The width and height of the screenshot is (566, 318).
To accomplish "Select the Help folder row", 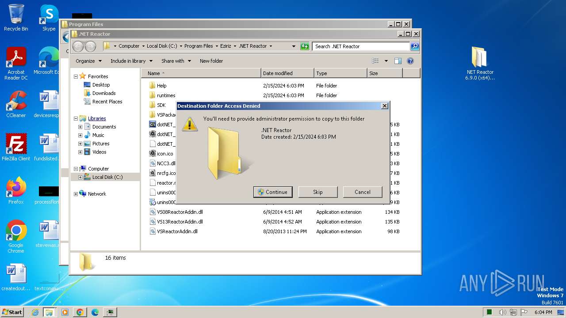I will pos(274,86).
